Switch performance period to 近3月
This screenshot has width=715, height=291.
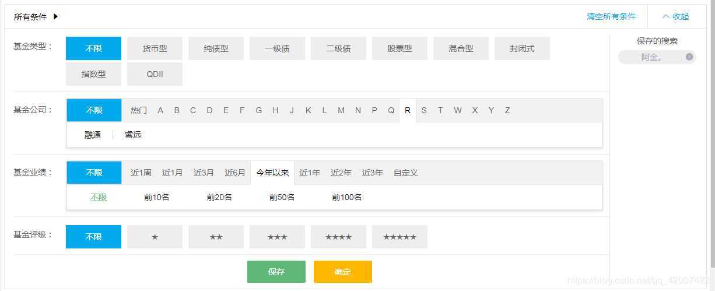tap(204, 173)
